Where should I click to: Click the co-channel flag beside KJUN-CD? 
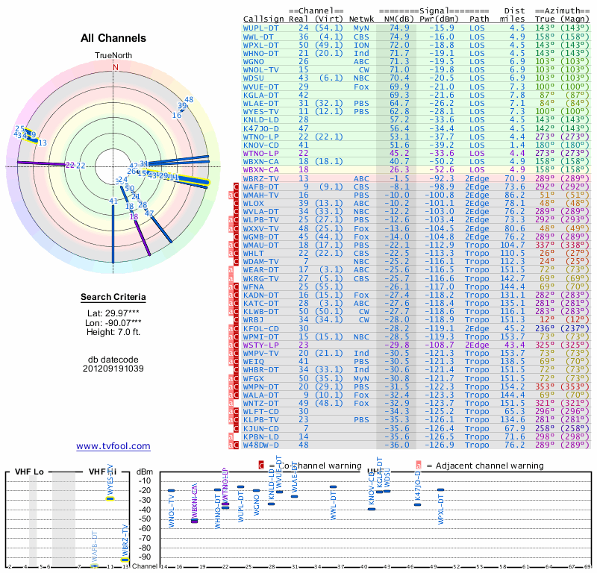tap(236, 428)
